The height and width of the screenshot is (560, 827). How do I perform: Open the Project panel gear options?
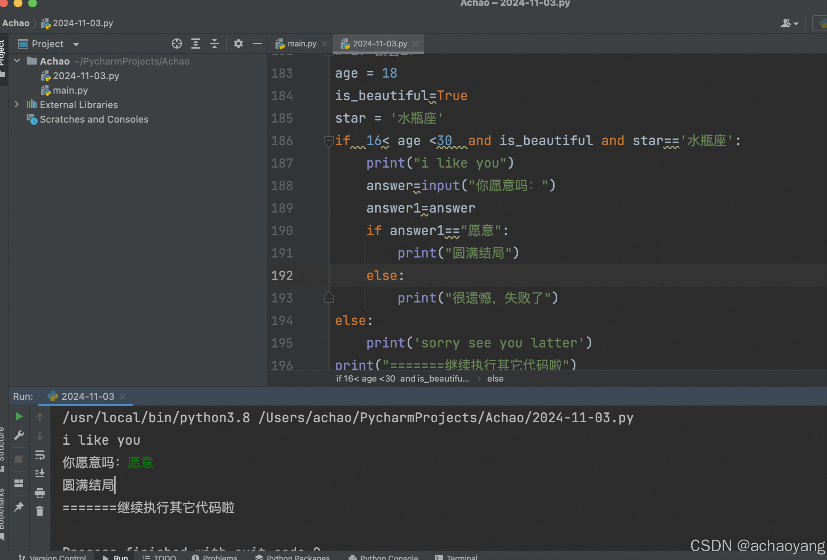[238, 44]
